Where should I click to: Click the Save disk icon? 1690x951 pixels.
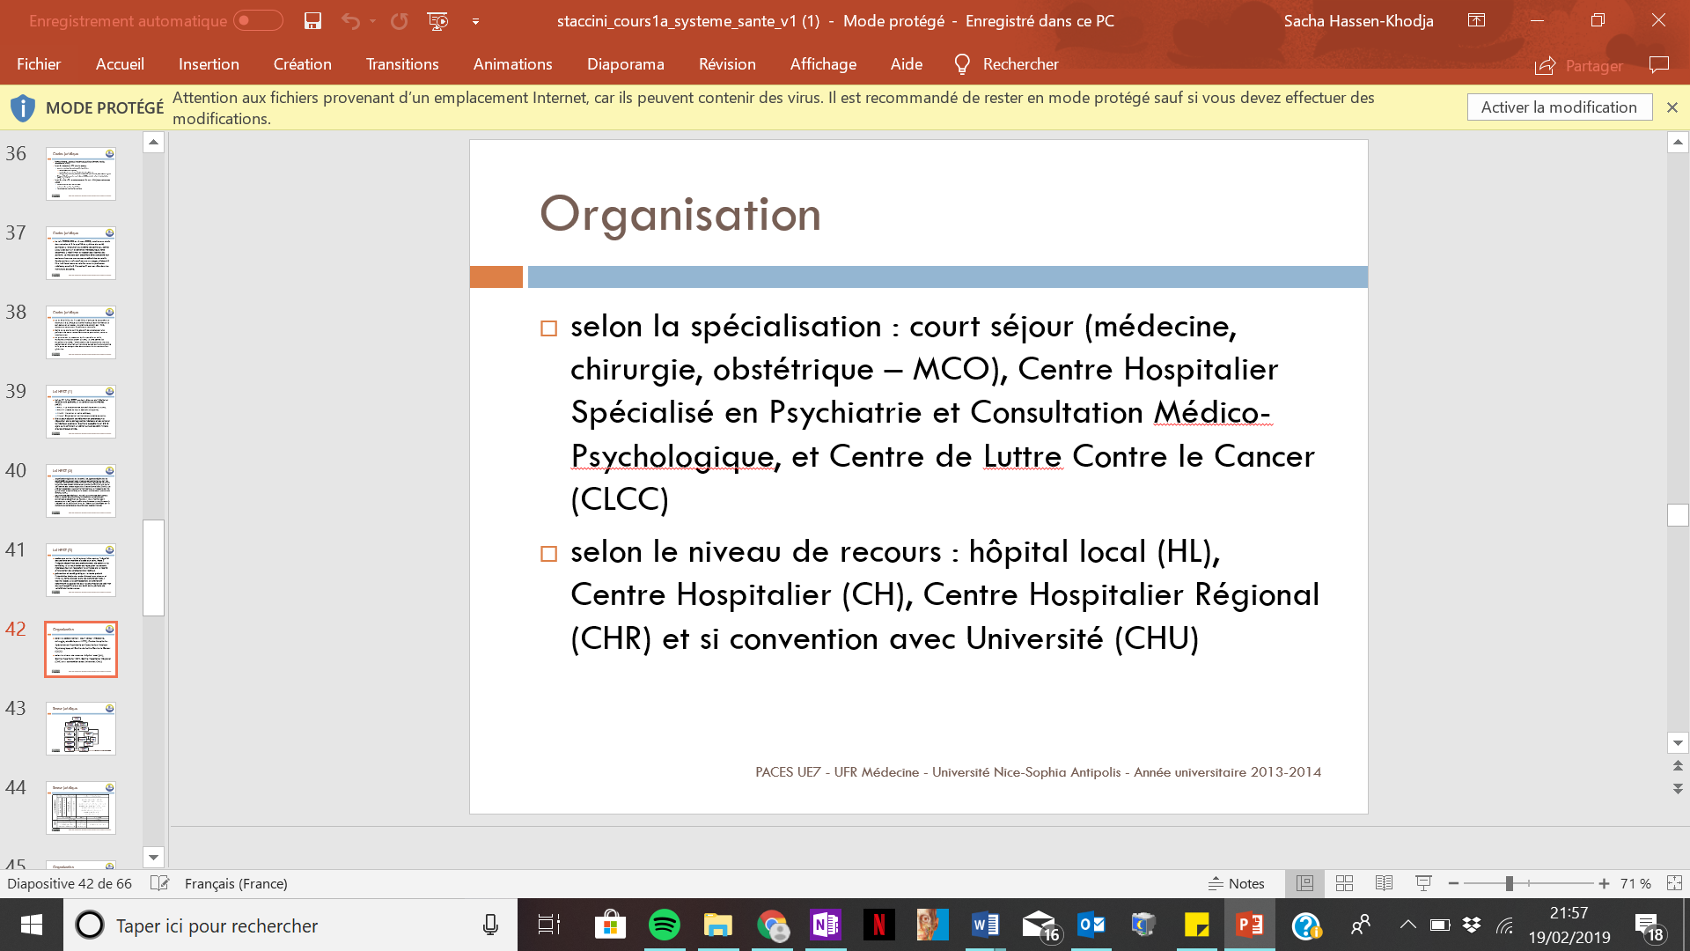pos(312,21)
